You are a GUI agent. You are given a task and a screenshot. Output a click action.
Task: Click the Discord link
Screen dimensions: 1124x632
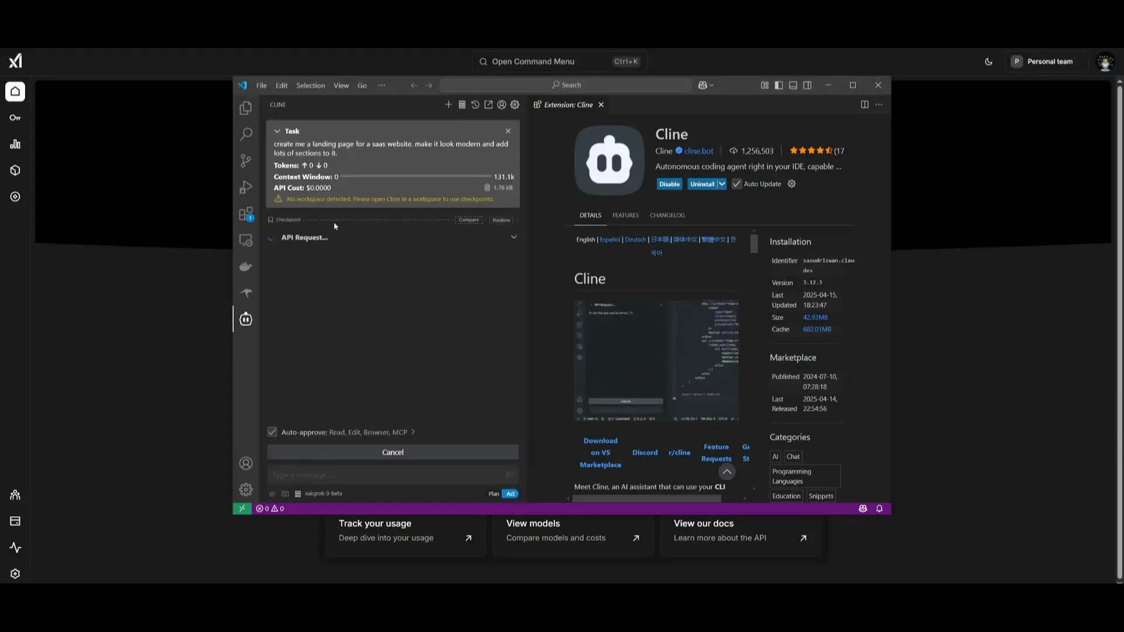645,453
